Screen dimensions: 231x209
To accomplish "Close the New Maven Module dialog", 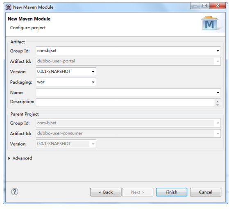I will click(x=217, y=6).
